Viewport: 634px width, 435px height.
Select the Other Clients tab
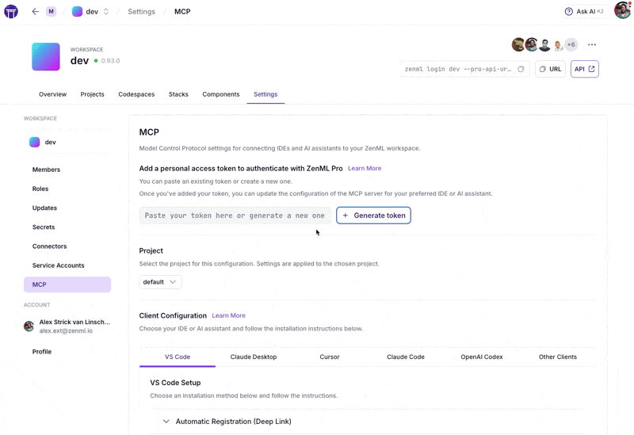tap(558, 357)
